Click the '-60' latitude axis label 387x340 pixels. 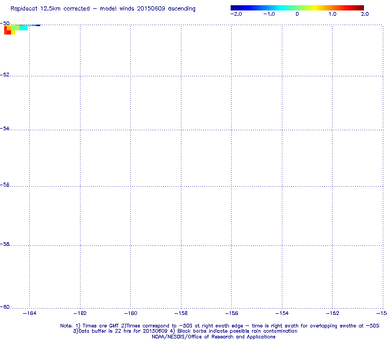point(5,307)
